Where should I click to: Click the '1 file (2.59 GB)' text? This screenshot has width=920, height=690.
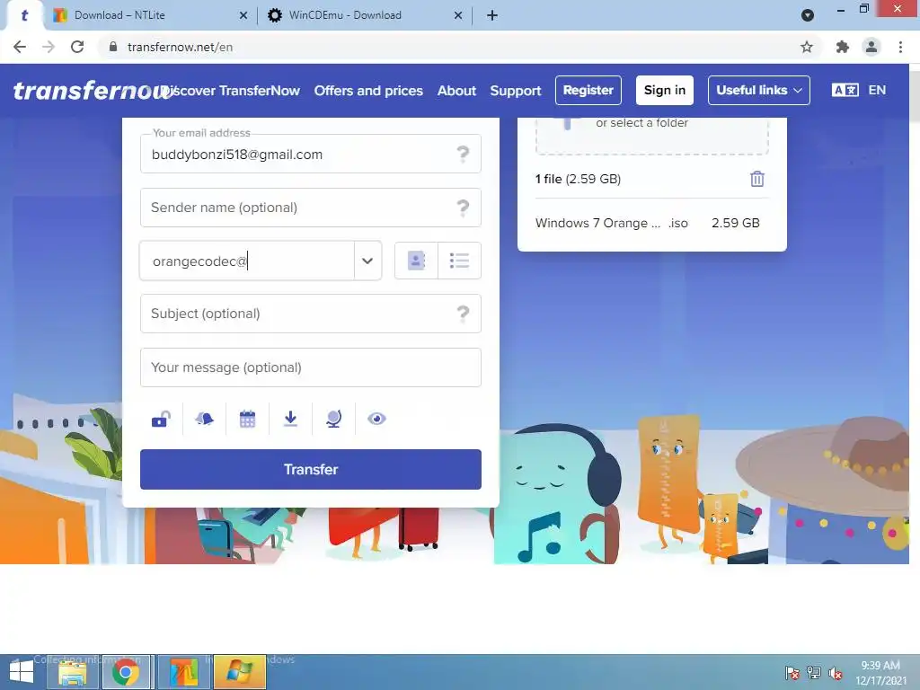(x=578, y=179)
